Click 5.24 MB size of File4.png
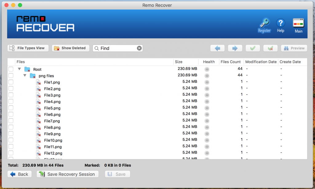The image size is (315, 189). click(x=189, y=101)
